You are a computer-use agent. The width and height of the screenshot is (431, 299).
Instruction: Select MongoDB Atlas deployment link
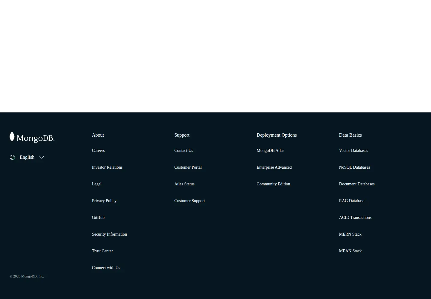pos(270,150)
